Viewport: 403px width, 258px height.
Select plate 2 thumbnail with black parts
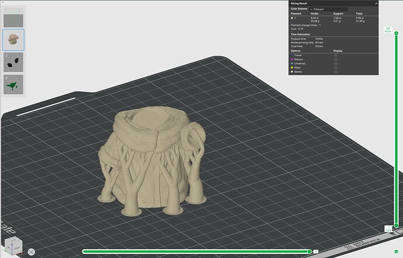[x=13, y=62]
